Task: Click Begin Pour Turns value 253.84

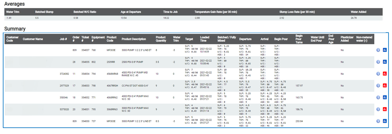Action: 300,121
